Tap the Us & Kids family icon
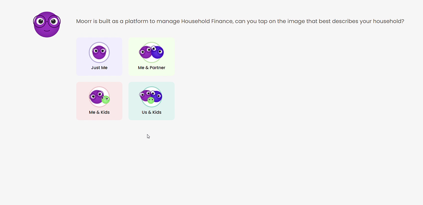 point(152,97)
